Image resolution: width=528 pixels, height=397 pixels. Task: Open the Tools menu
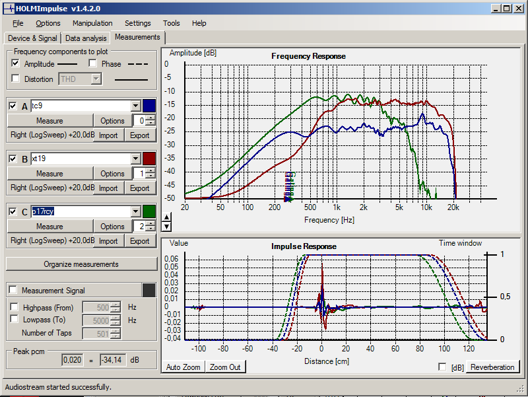pyautogui.click(x=172, y=23)
